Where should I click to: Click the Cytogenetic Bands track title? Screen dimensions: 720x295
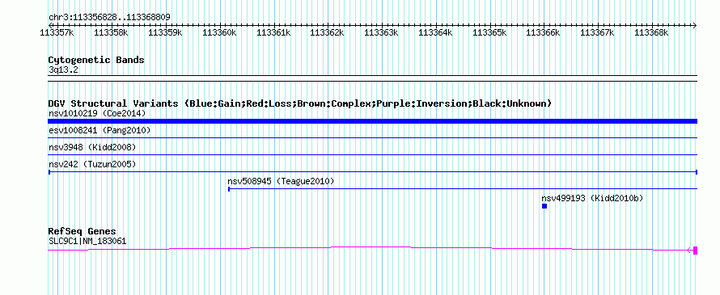[x=96, y=60]
